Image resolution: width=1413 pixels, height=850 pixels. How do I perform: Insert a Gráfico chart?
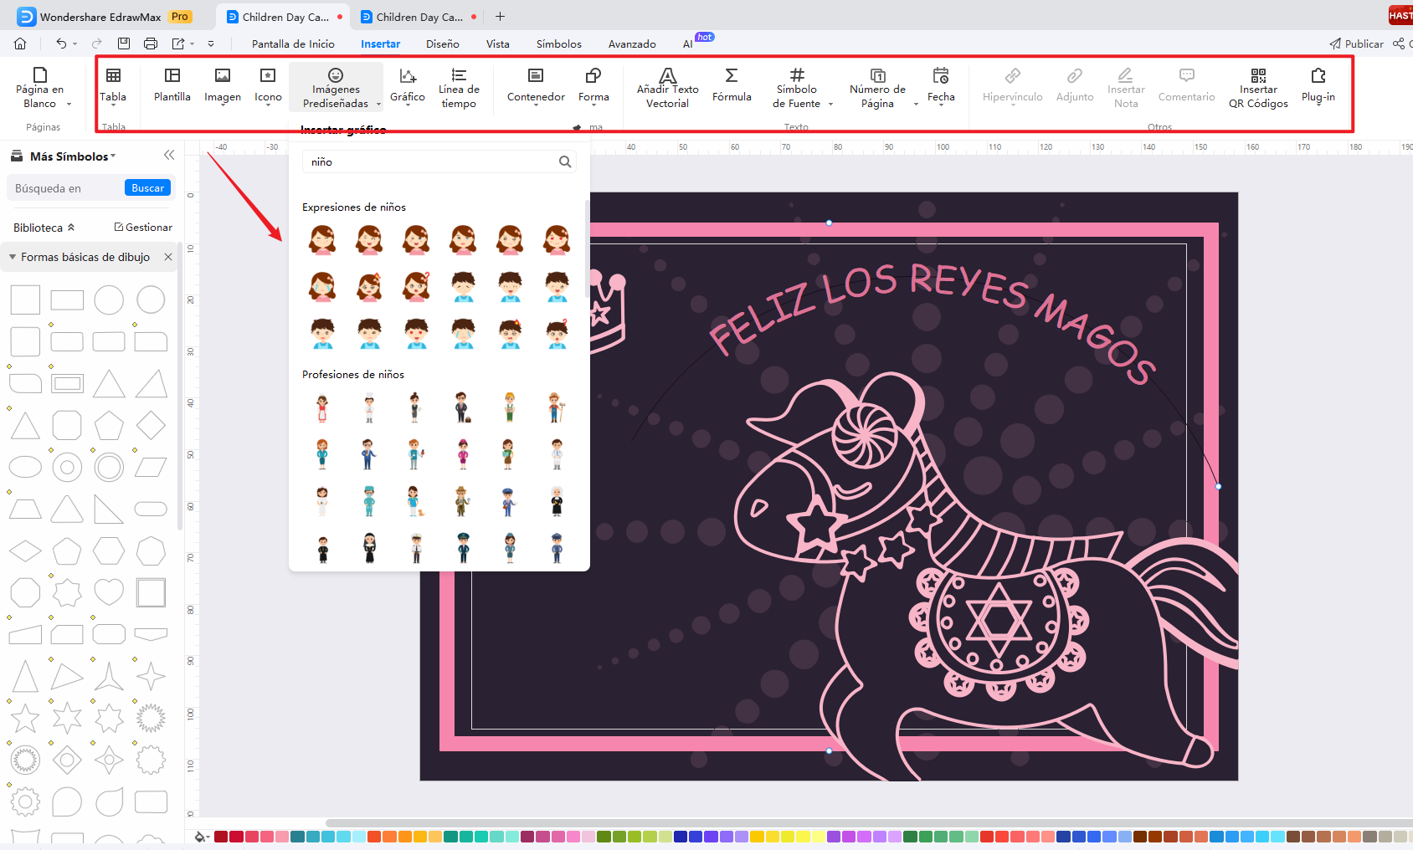408,86
